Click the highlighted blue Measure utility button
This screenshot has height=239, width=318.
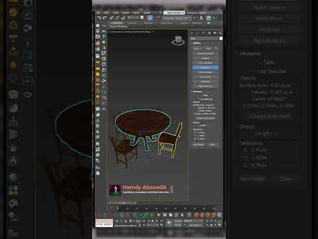tap(205, 68)
